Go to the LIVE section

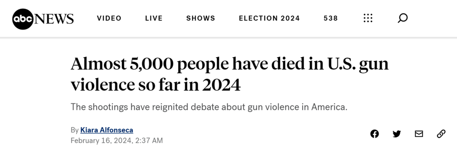[x=154, y=18]
